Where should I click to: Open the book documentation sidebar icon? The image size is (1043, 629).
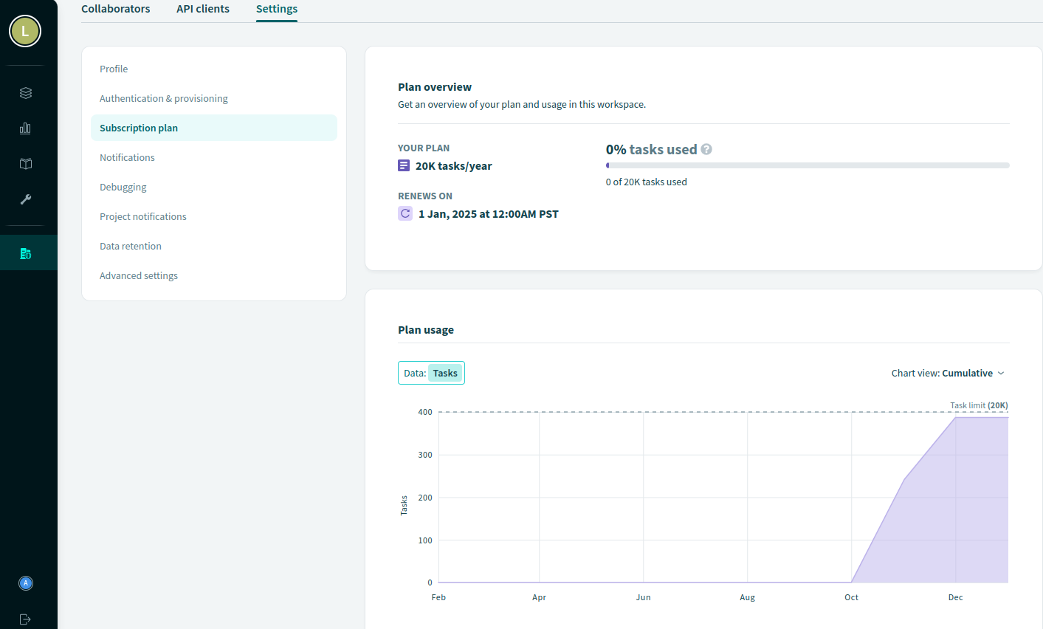pos(26,164)
